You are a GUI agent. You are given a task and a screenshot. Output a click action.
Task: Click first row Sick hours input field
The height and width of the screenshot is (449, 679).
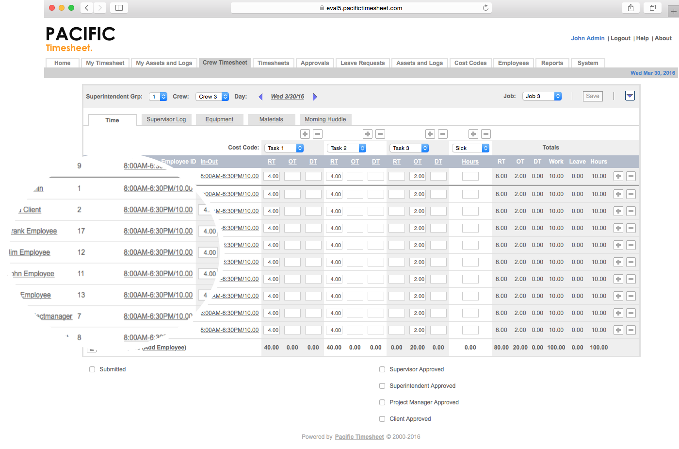(x=470, y=176)
